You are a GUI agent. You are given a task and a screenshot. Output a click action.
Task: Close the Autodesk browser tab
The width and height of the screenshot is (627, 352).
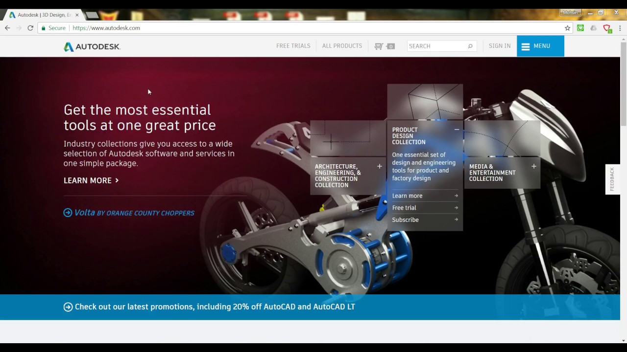(x=77, y=15)
